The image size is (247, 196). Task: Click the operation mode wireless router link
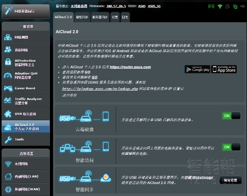pos(79,6)
